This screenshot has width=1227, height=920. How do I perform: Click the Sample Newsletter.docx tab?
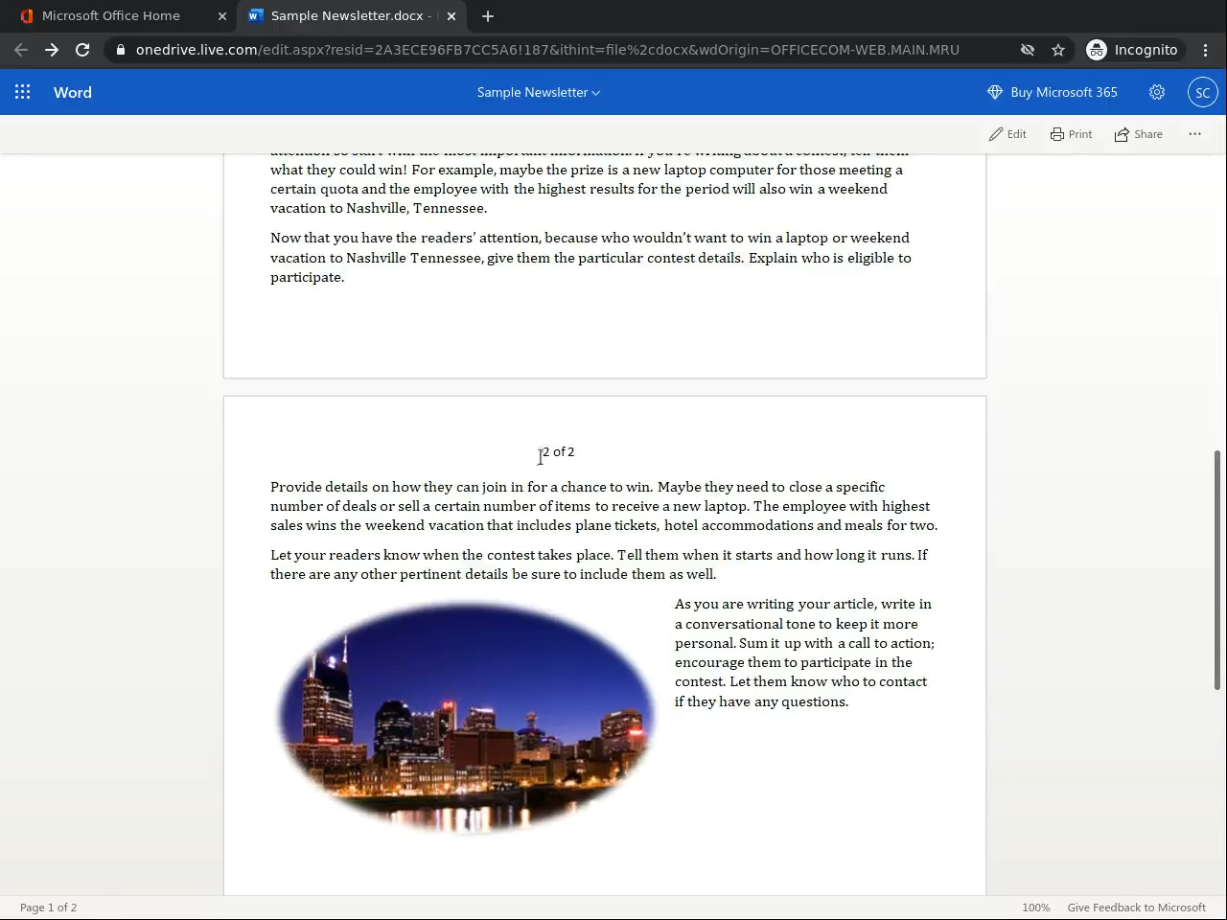click(352, 15)
